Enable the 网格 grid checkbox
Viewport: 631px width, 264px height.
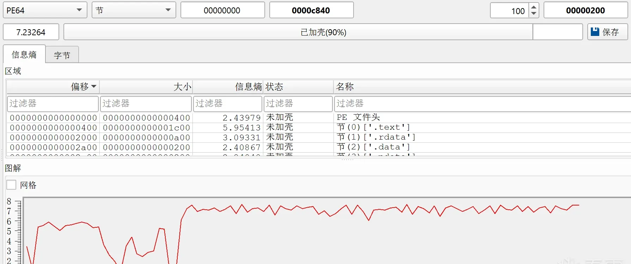[x=12, y=185]
